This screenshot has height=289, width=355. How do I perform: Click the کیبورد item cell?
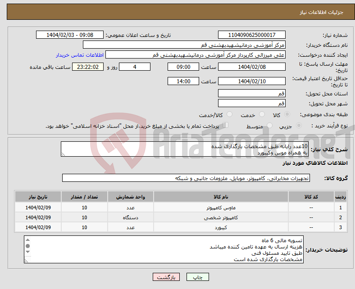click(x=221, y=227)
